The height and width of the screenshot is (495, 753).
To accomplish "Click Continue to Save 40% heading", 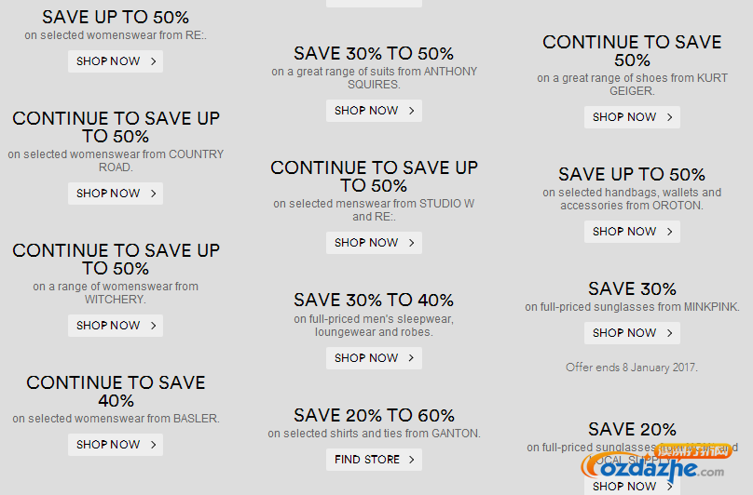I will (x=116, y=392).
